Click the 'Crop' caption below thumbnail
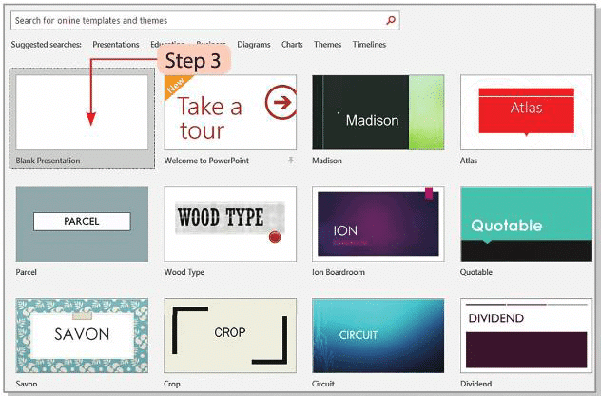The height and width of the screenshot is (396, 601). (x=172, y=384)
